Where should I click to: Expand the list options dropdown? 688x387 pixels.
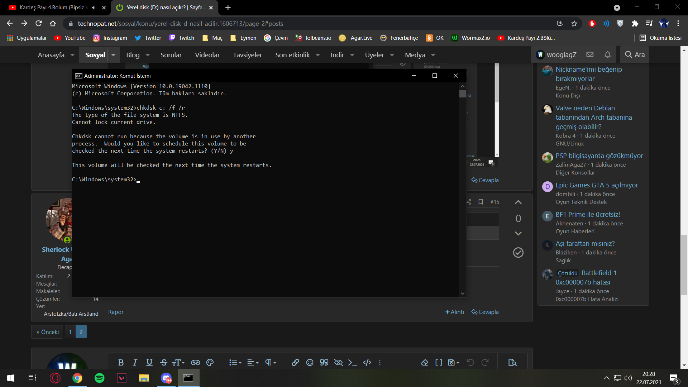pos(235,363)
